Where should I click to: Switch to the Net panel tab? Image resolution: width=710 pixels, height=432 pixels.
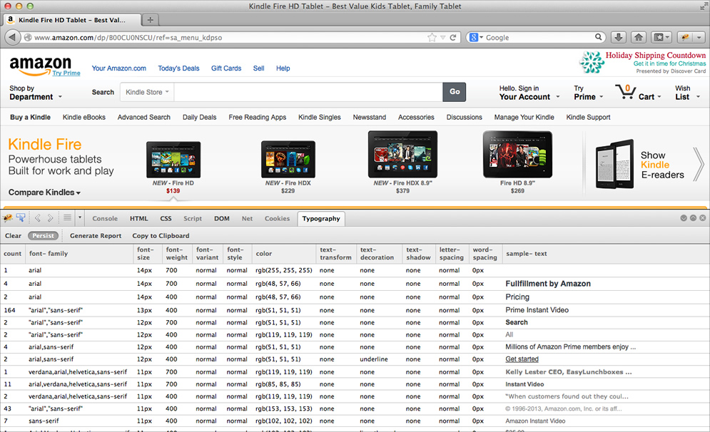coord(247,218)
